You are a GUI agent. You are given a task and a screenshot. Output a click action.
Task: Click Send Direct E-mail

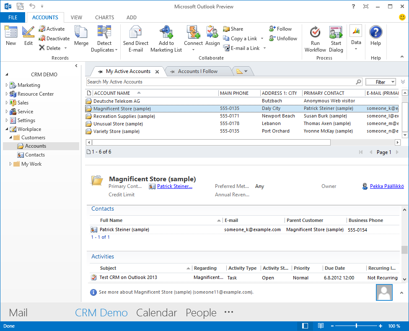tap(136, 39)
